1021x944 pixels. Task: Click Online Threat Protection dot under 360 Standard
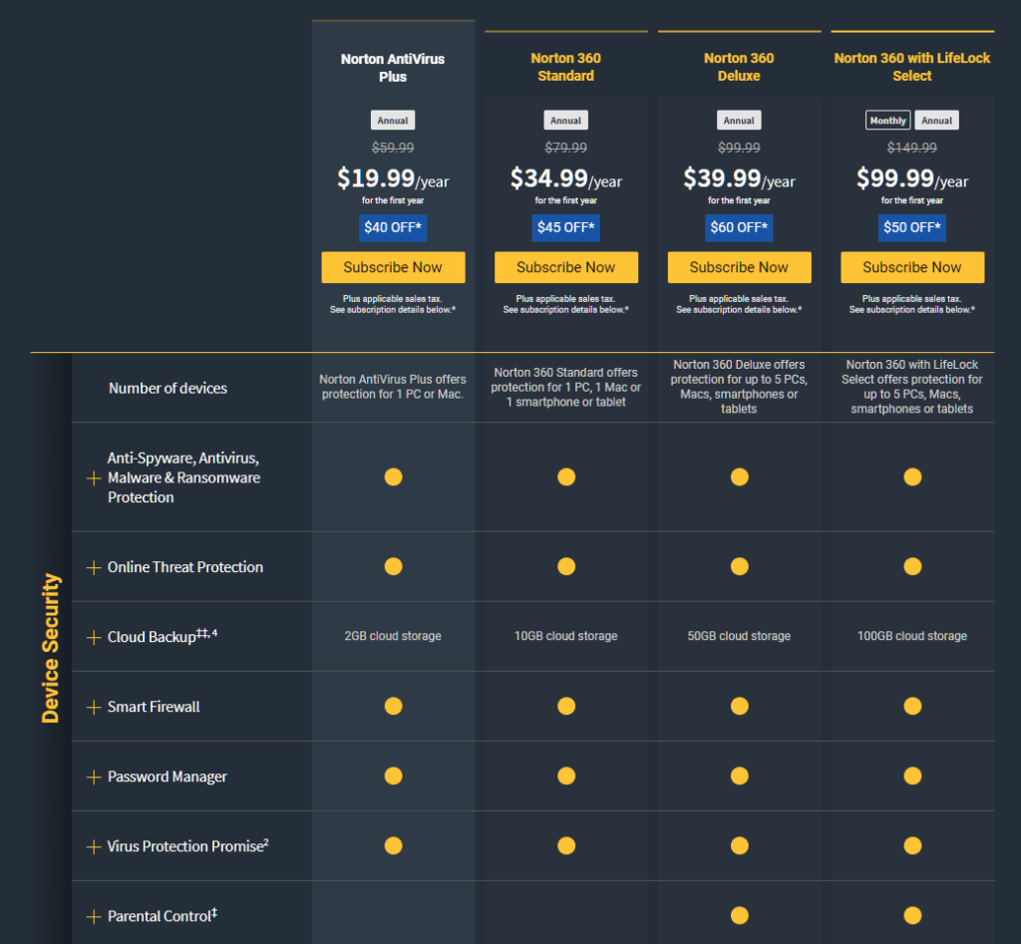(x=566, y=566)
